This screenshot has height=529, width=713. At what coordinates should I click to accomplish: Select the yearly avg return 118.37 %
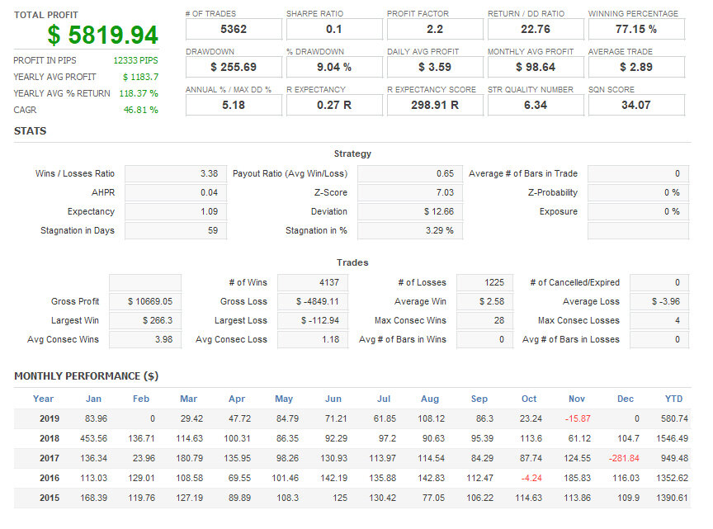click(139, 93)
